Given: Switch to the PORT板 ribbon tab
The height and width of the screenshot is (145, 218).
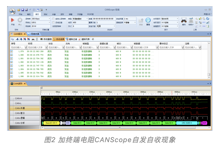Looking at the screenshot, I should click(90, 14).
